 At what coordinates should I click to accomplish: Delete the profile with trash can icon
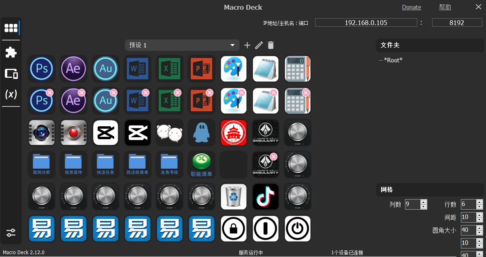point(271,45)
